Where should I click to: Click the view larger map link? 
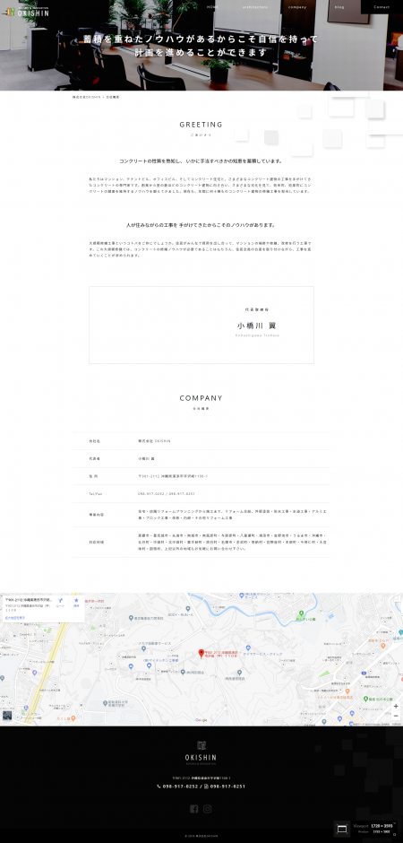[x=15, y=618]
